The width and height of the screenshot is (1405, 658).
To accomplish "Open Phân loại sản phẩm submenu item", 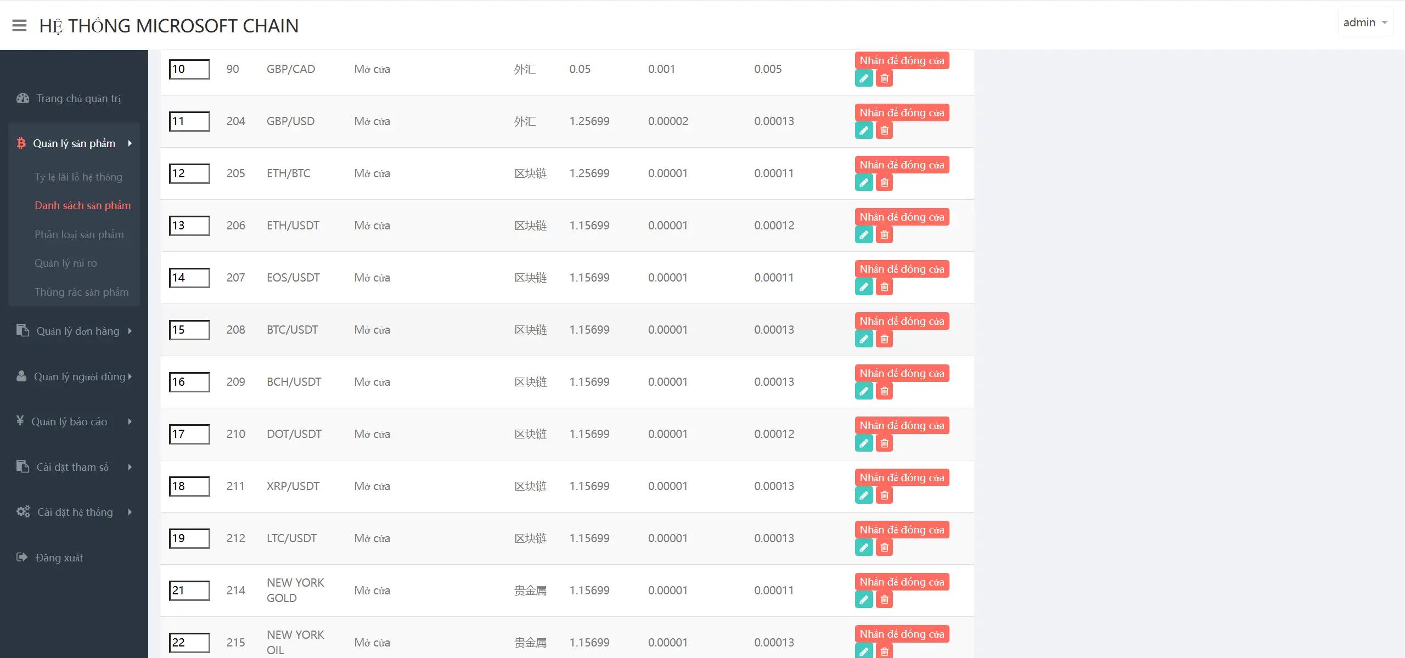I will click(x=79, y=234).
